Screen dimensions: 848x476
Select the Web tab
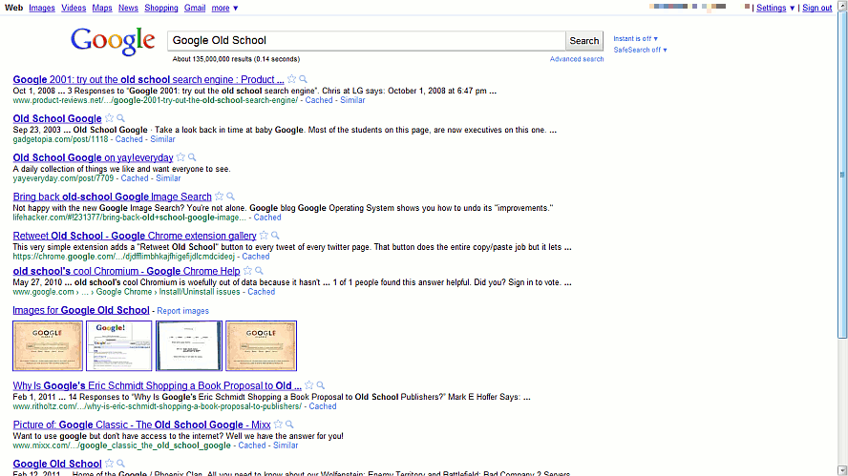(13, 8)
